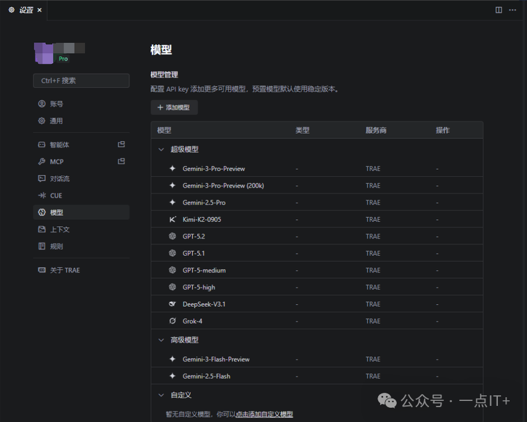Click the user avatar thumbnail
The height and width of the screenshot is (422, 527).
43,53
